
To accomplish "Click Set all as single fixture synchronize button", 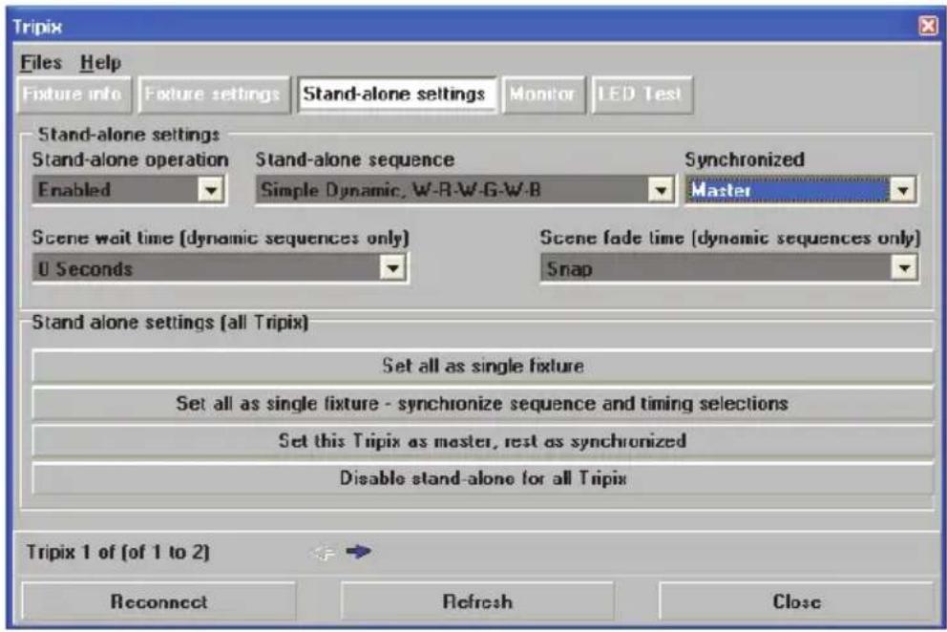I will pyautogui.click(x=482, y=403).
